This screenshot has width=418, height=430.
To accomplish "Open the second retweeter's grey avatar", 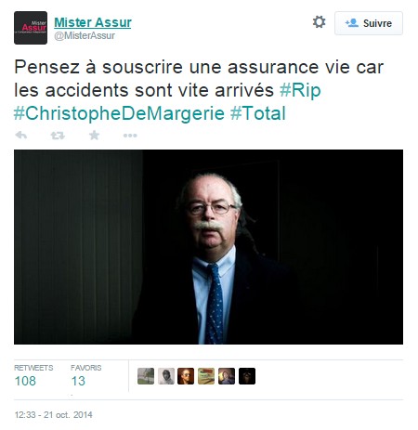I will point(166,376).
